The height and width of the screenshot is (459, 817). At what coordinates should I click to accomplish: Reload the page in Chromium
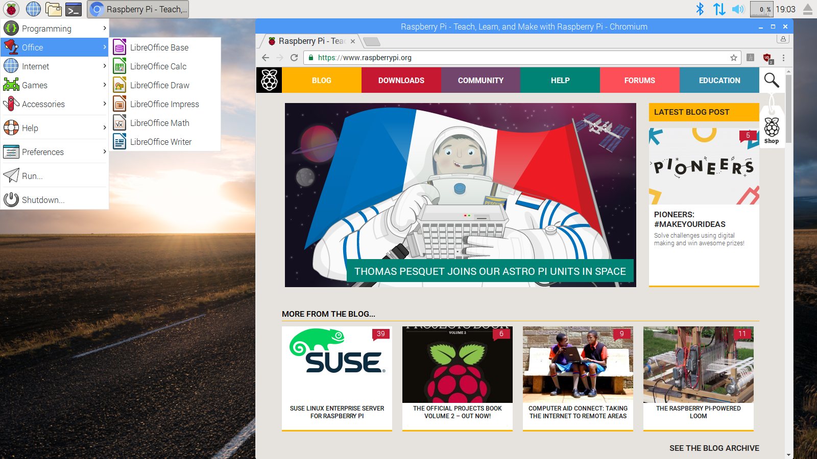(x=294, y=58)
